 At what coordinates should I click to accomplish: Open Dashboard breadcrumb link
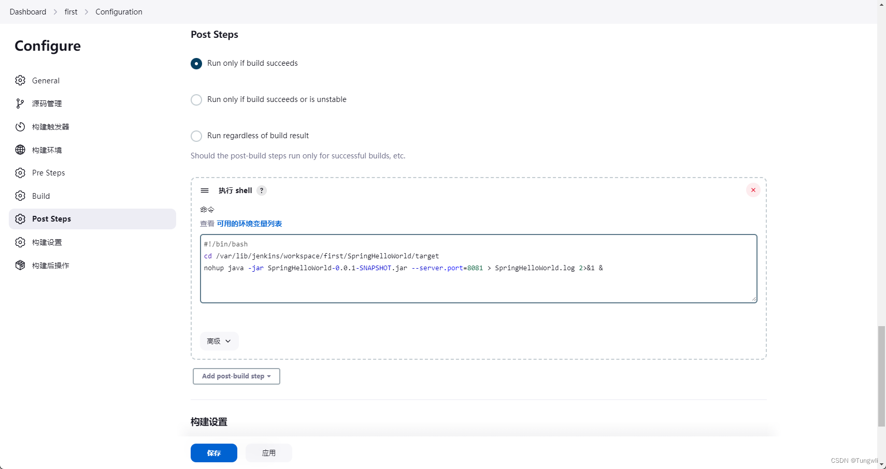(28, 12)
